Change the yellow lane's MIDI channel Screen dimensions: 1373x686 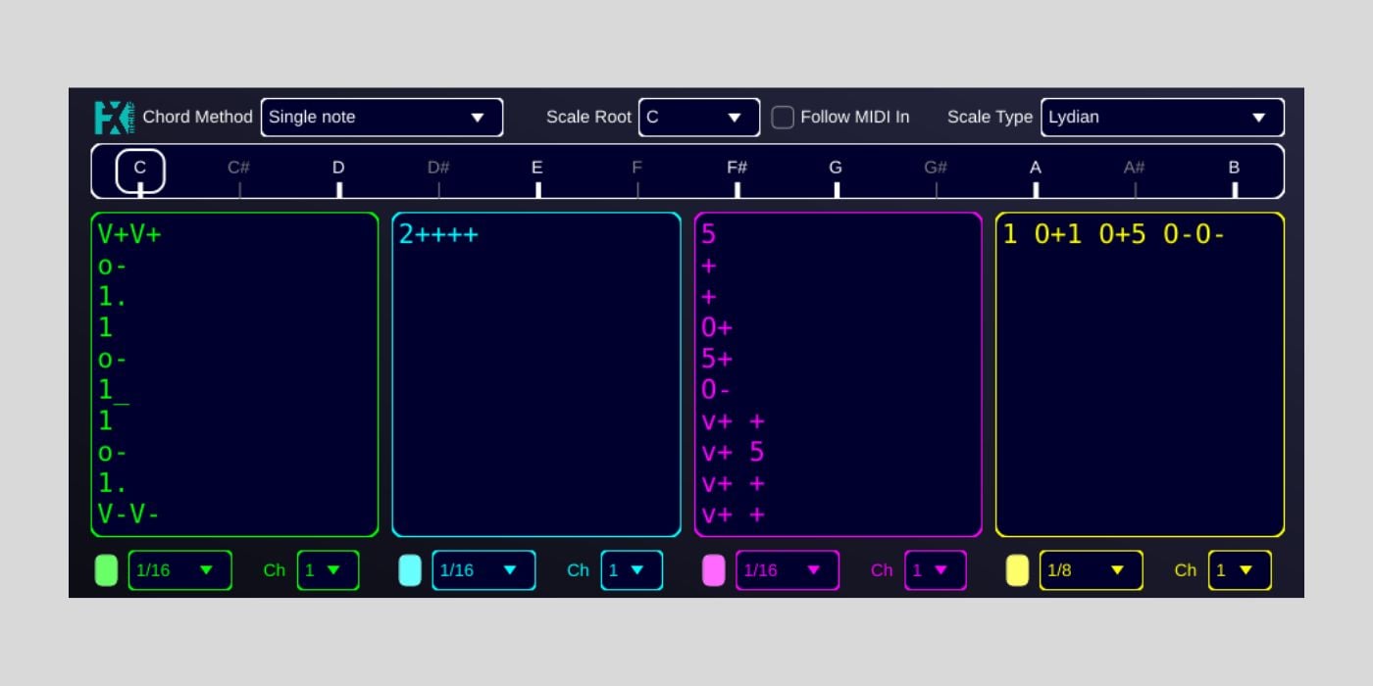(1240, 569)
